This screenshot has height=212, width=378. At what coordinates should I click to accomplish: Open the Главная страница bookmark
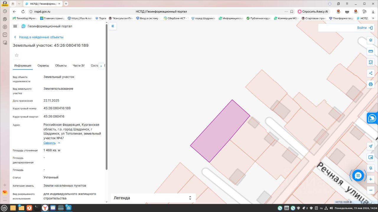pyautogui.click(x=52, y=18)
